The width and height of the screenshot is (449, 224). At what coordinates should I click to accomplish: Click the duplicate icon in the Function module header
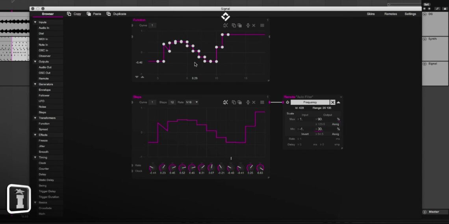click(240, 26)
